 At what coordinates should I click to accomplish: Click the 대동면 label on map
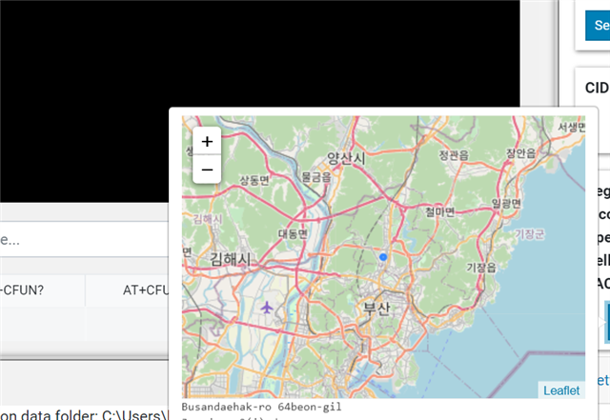click(293, 233)
